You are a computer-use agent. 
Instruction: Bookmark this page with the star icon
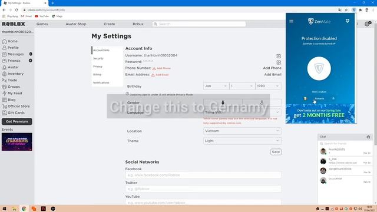pyautogui.click(x=346, y=10)
